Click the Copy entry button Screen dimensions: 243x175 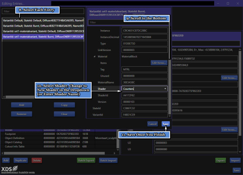coord(64,105)
